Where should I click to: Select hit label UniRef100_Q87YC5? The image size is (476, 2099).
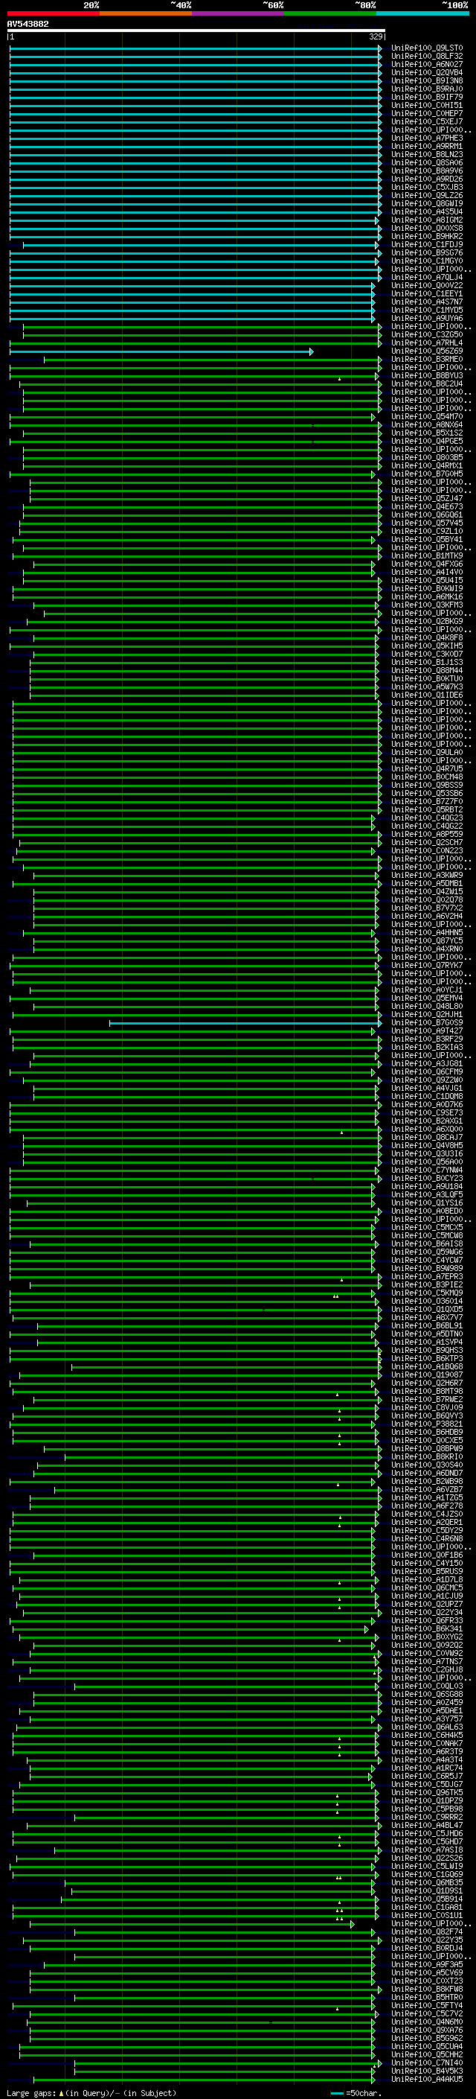[427, 941]
